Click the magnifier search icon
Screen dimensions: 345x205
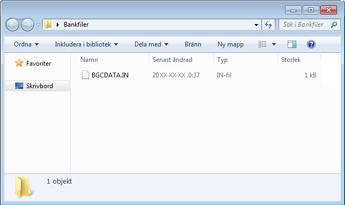334,25
